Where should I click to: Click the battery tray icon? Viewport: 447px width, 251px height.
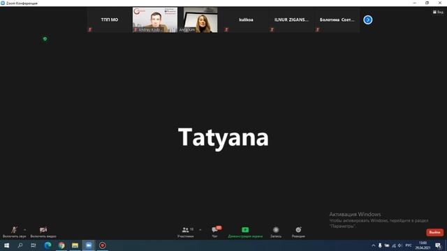click(387, 245)
